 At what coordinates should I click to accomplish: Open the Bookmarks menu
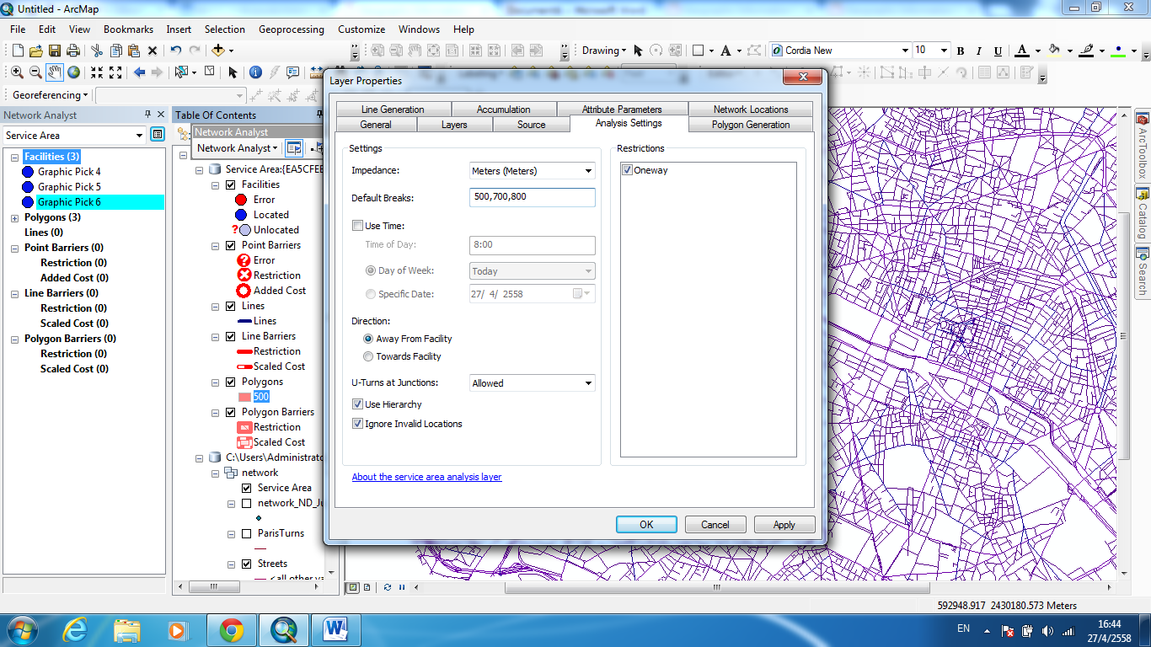[x=128, y=29]
